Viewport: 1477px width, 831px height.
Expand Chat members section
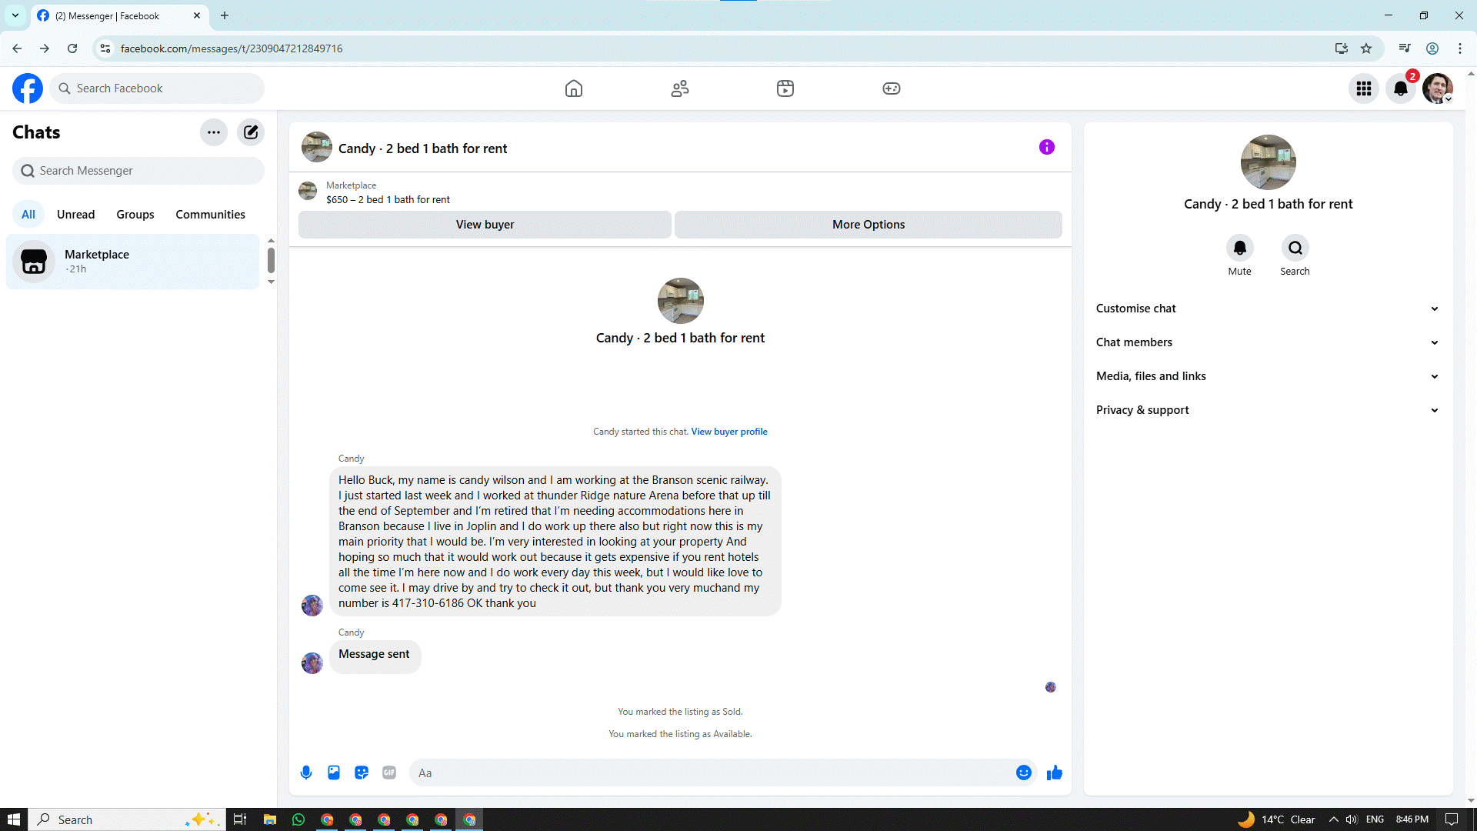1267,342
